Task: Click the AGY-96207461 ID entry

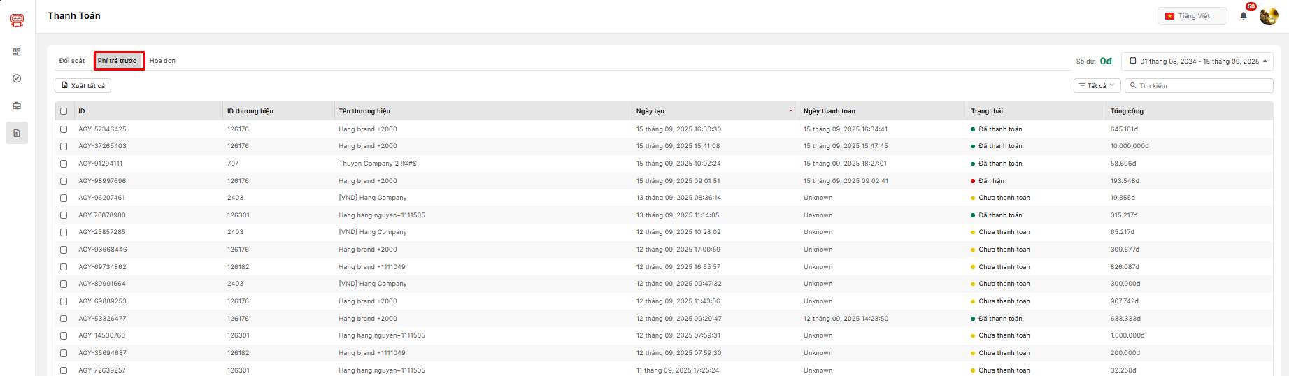Action: (102, 198)
